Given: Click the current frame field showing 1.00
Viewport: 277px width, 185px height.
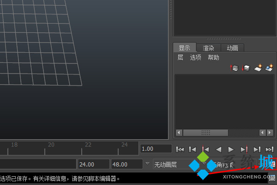Looking at the screenshot, I should 156,149.
